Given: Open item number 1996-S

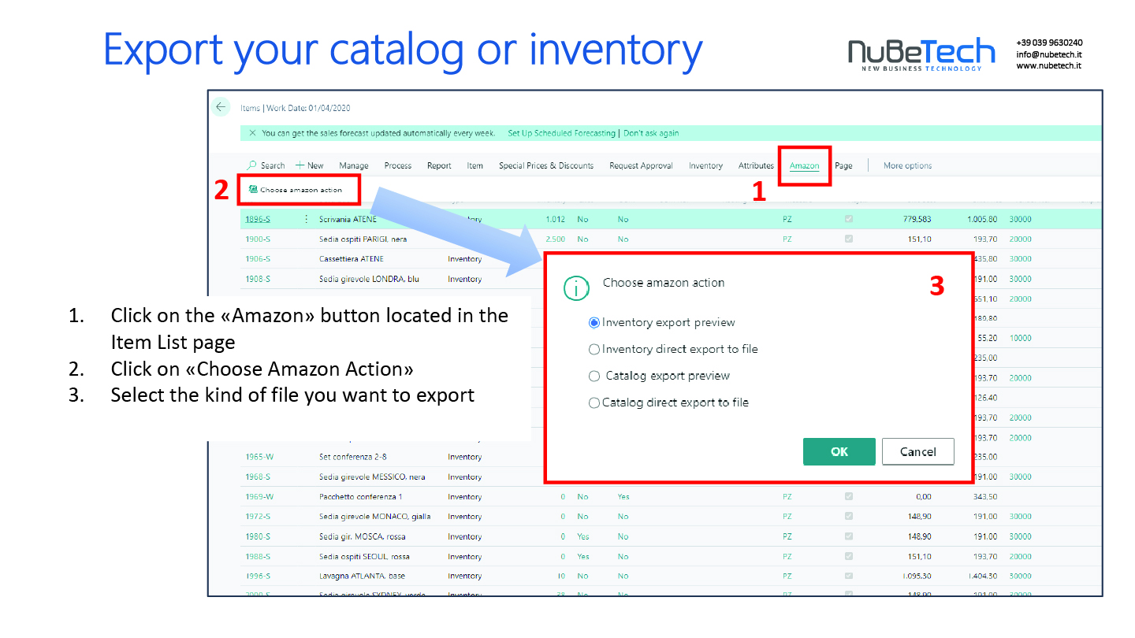Looking at the screenshot, I should (x=258, y=576).
